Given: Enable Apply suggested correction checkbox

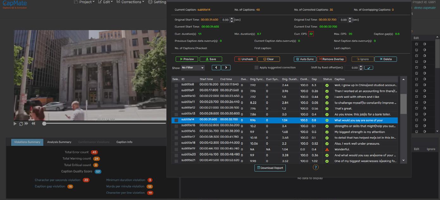Looking at the screenshot, I should (x=257, y=68).
